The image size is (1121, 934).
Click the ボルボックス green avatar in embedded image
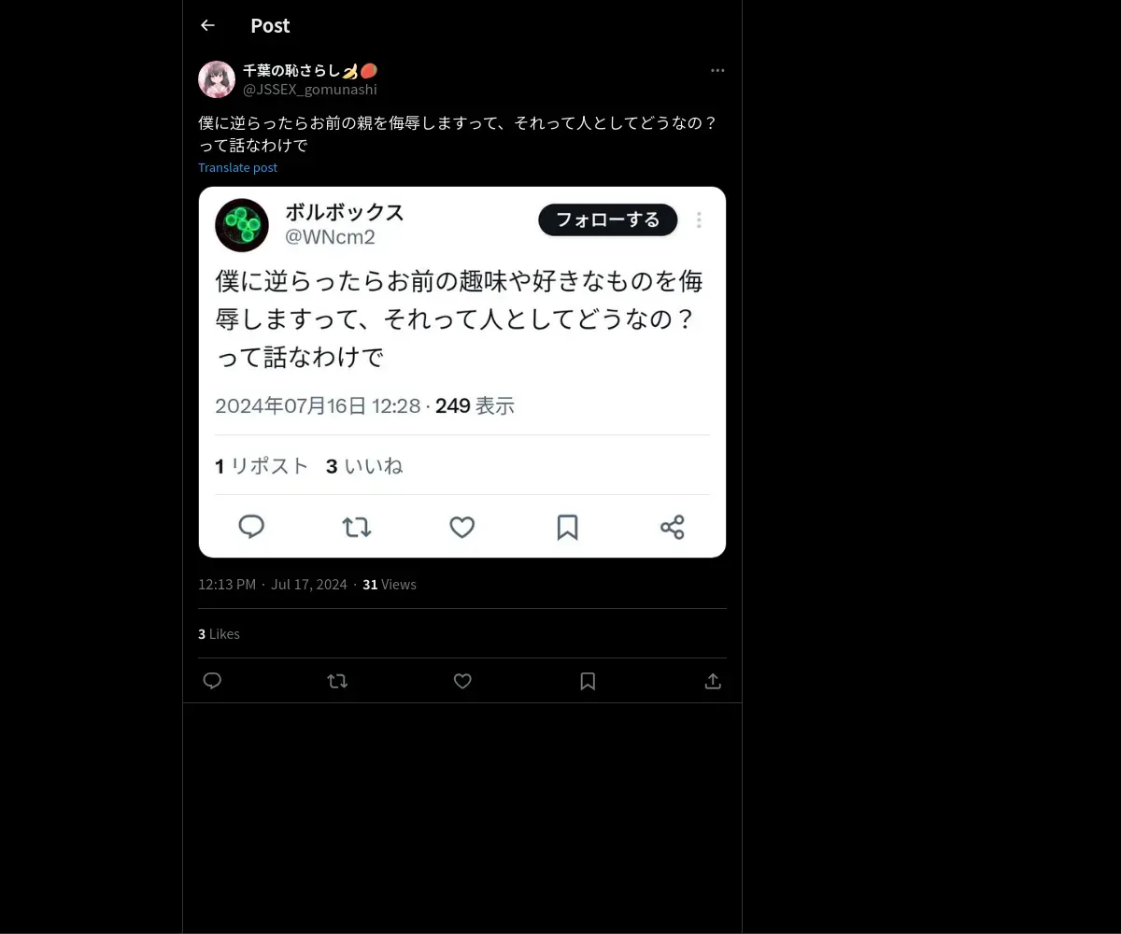242,225
